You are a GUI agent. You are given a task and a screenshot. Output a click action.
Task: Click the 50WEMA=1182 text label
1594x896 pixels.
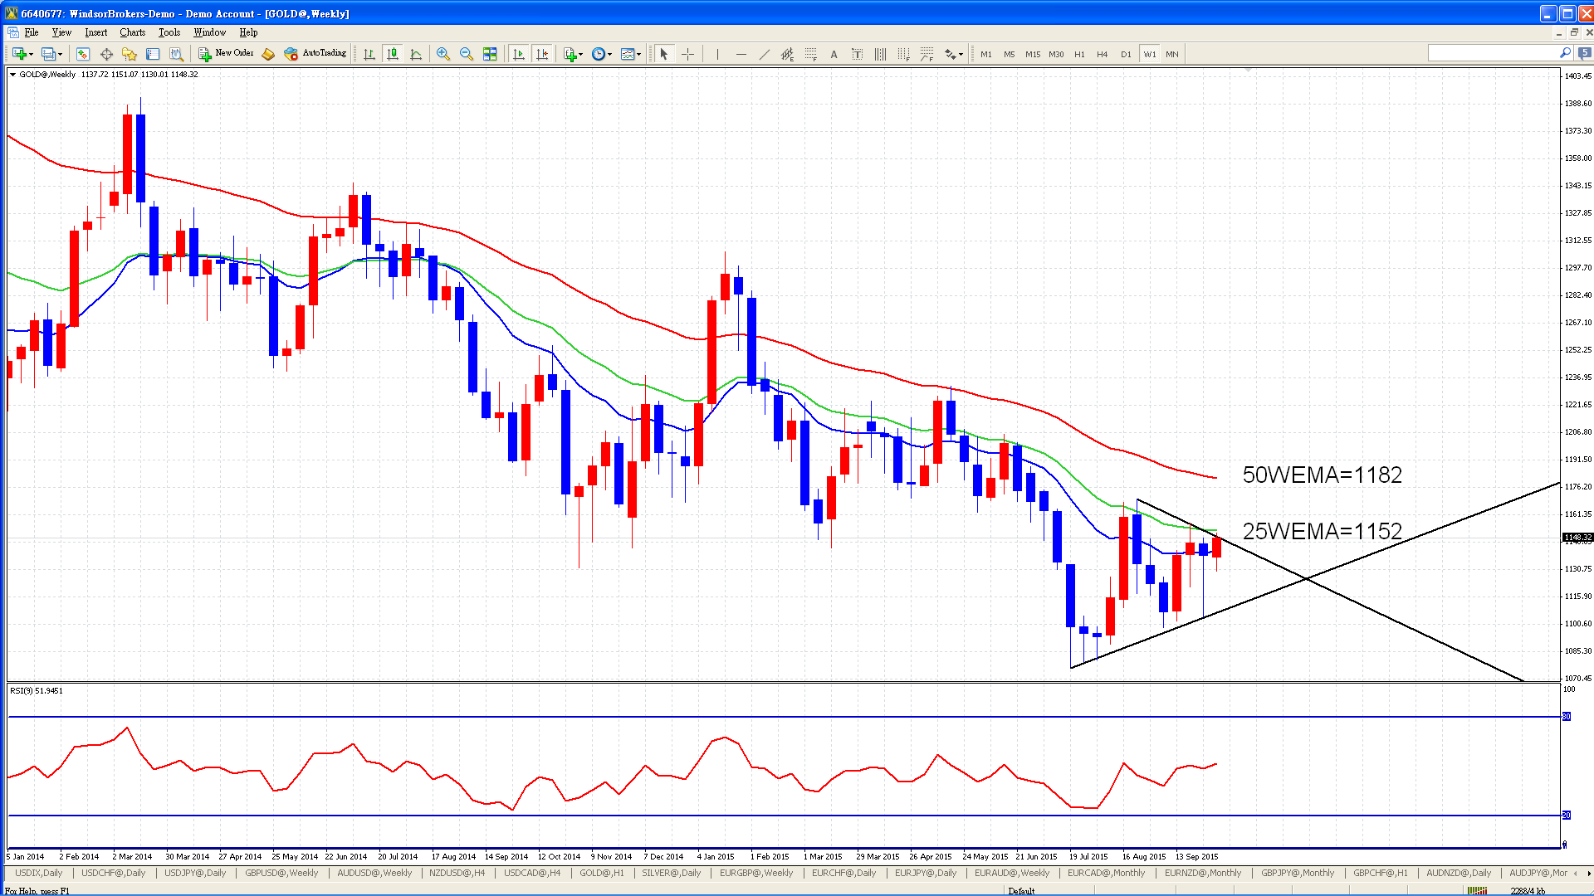pyautogui.click(x=1322, y=475)
